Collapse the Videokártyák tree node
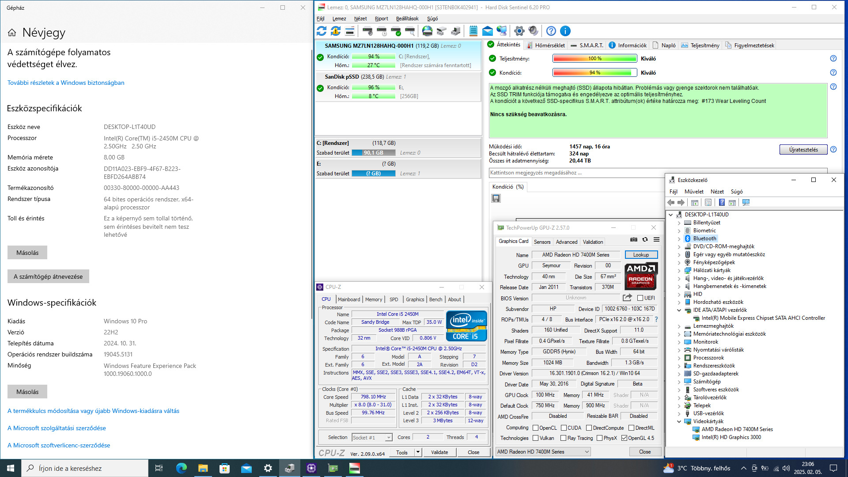848x477 pixels. (679, 421)
